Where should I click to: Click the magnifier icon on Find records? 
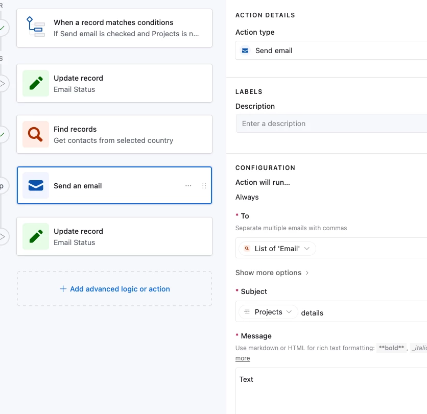coord(36,134)
